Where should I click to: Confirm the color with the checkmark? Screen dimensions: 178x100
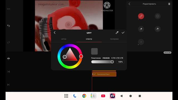point(123,33)
